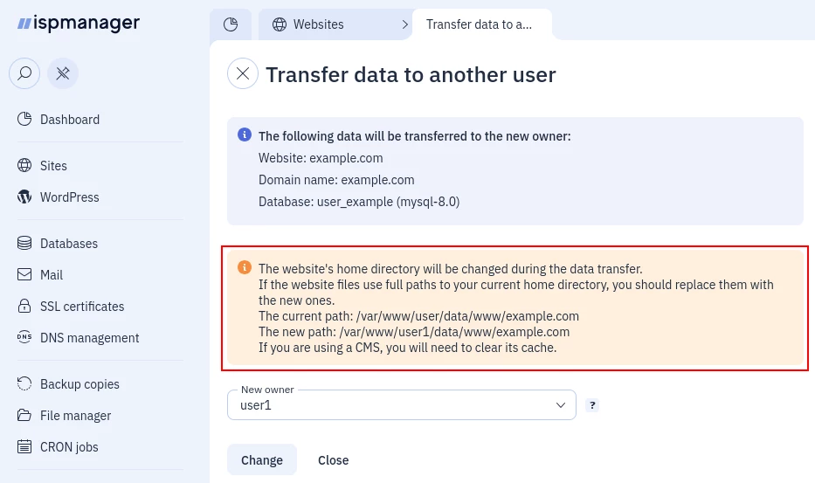This screenshot has height=483, width=815.
Task: Close the transfer form with X
Action: pos(243,74)
